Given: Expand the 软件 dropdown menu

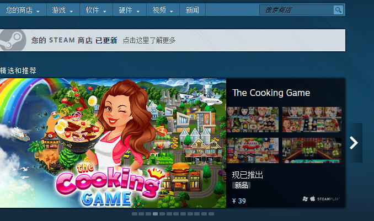Looking at the screenshot, I should click(x=96, y=10).
